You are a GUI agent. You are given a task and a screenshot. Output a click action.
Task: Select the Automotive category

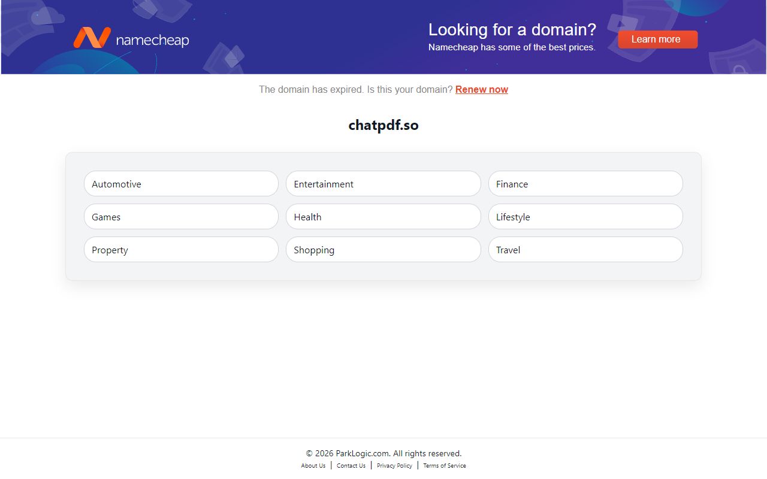coord(181,184)
